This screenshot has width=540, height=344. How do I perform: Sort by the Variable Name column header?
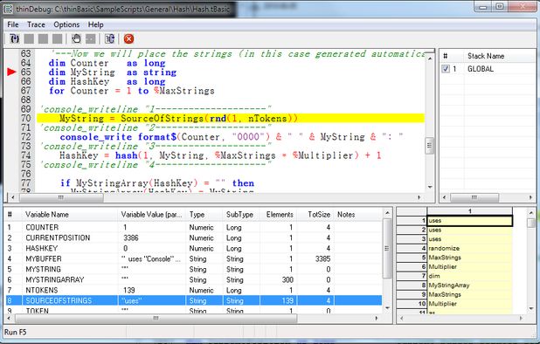click(71, 215)
